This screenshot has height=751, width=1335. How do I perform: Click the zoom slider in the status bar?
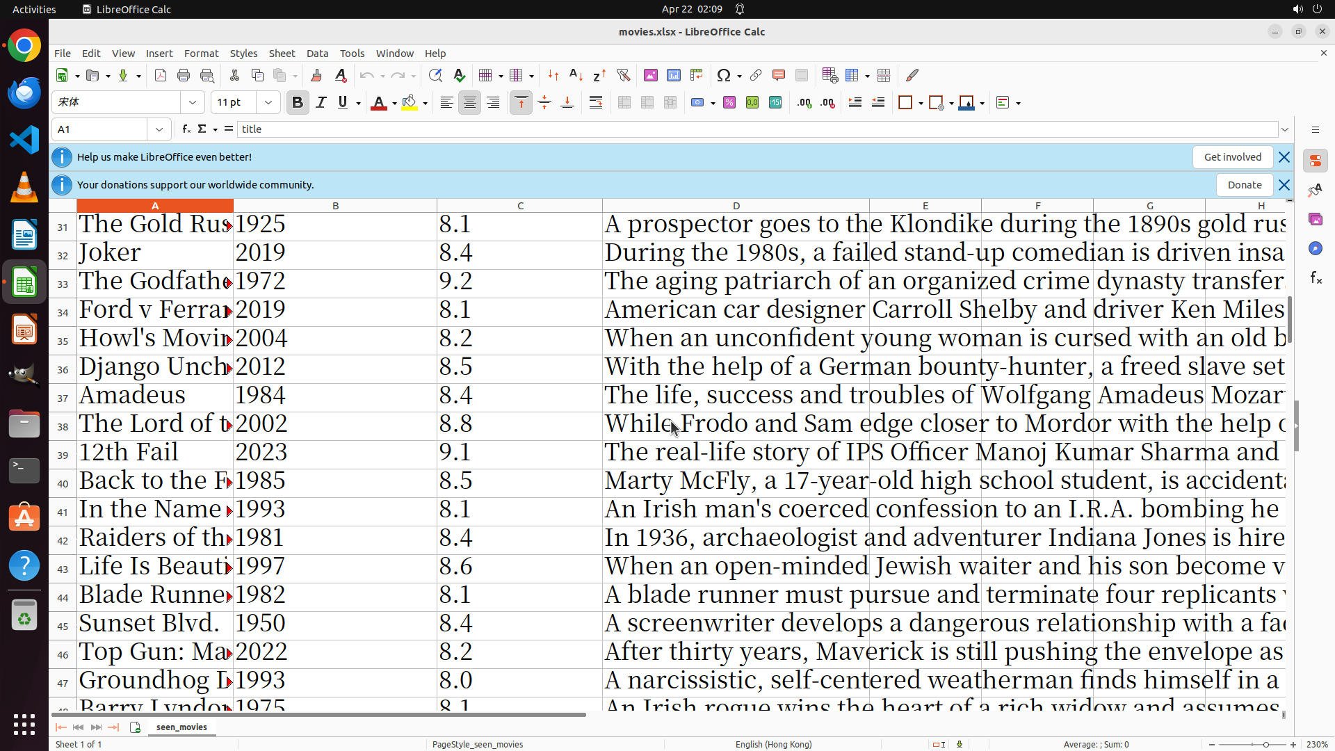(1265, 744)
